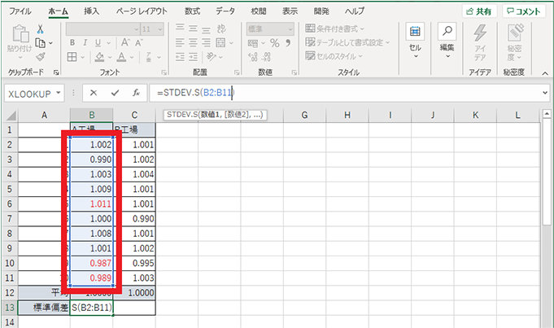Open the Font color dropdown arrow

132,57
